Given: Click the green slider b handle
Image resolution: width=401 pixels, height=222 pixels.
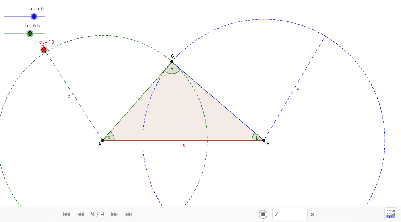Looking at the screenshot, I should tap(30, 33).
